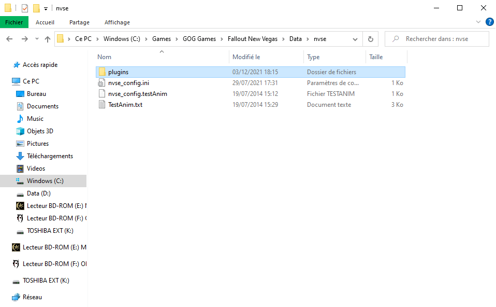Select the nvse_config.testAnim file name

pos(138,94)
